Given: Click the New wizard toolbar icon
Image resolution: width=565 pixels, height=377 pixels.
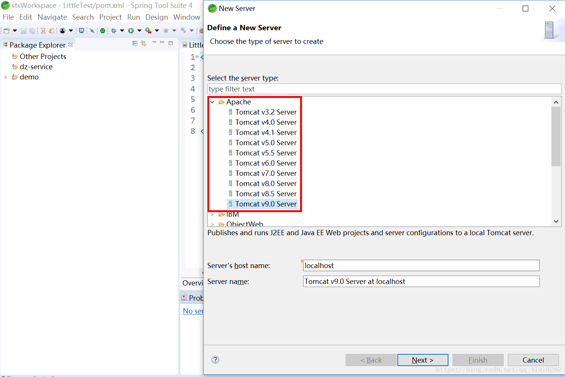Looking at the screenshot, I should pyautogui.click(x=6, y=31).
